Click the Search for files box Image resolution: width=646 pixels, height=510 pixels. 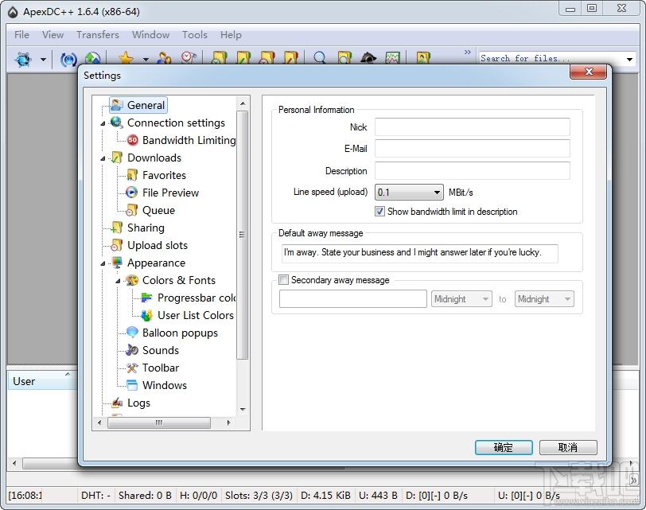pyautogui.click(x=551, y=59)
